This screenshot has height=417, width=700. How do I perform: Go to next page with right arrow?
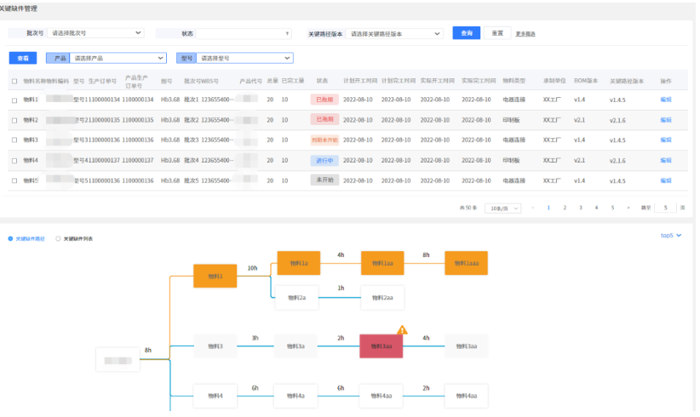[628, 208]
